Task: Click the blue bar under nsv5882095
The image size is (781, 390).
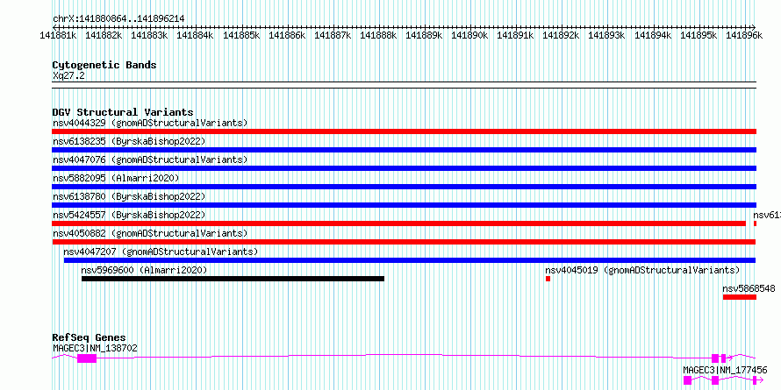Action: tap(404, 187)
